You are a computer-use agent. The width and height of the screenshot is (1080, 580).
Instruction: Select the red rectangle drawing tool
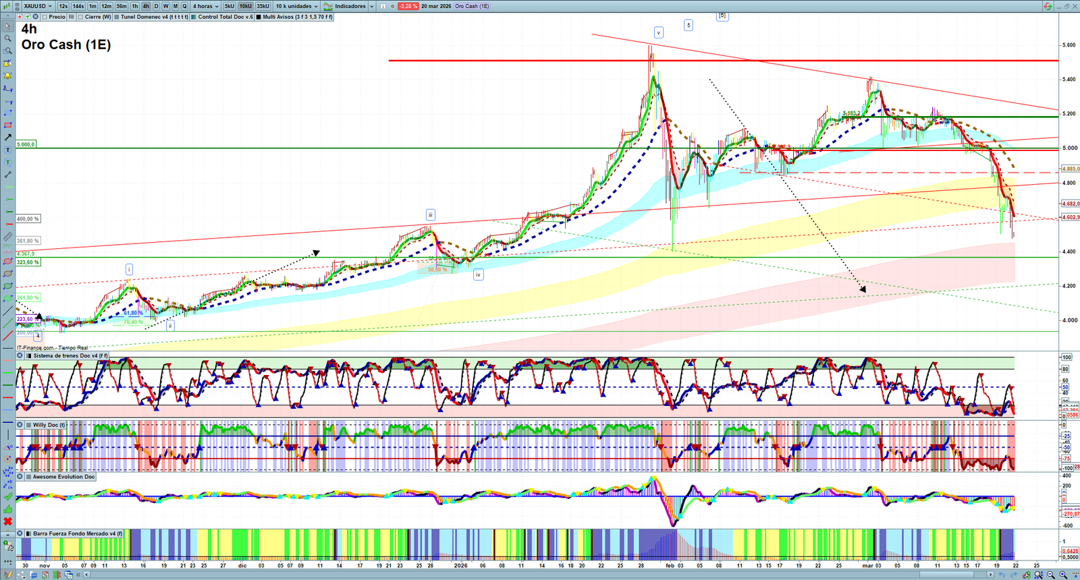(x=7, y=125)
